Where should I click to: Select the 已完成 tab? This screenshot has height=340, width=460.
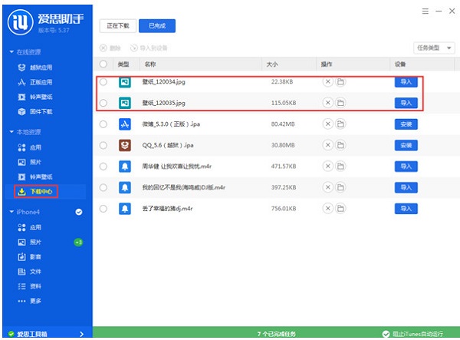157,25
